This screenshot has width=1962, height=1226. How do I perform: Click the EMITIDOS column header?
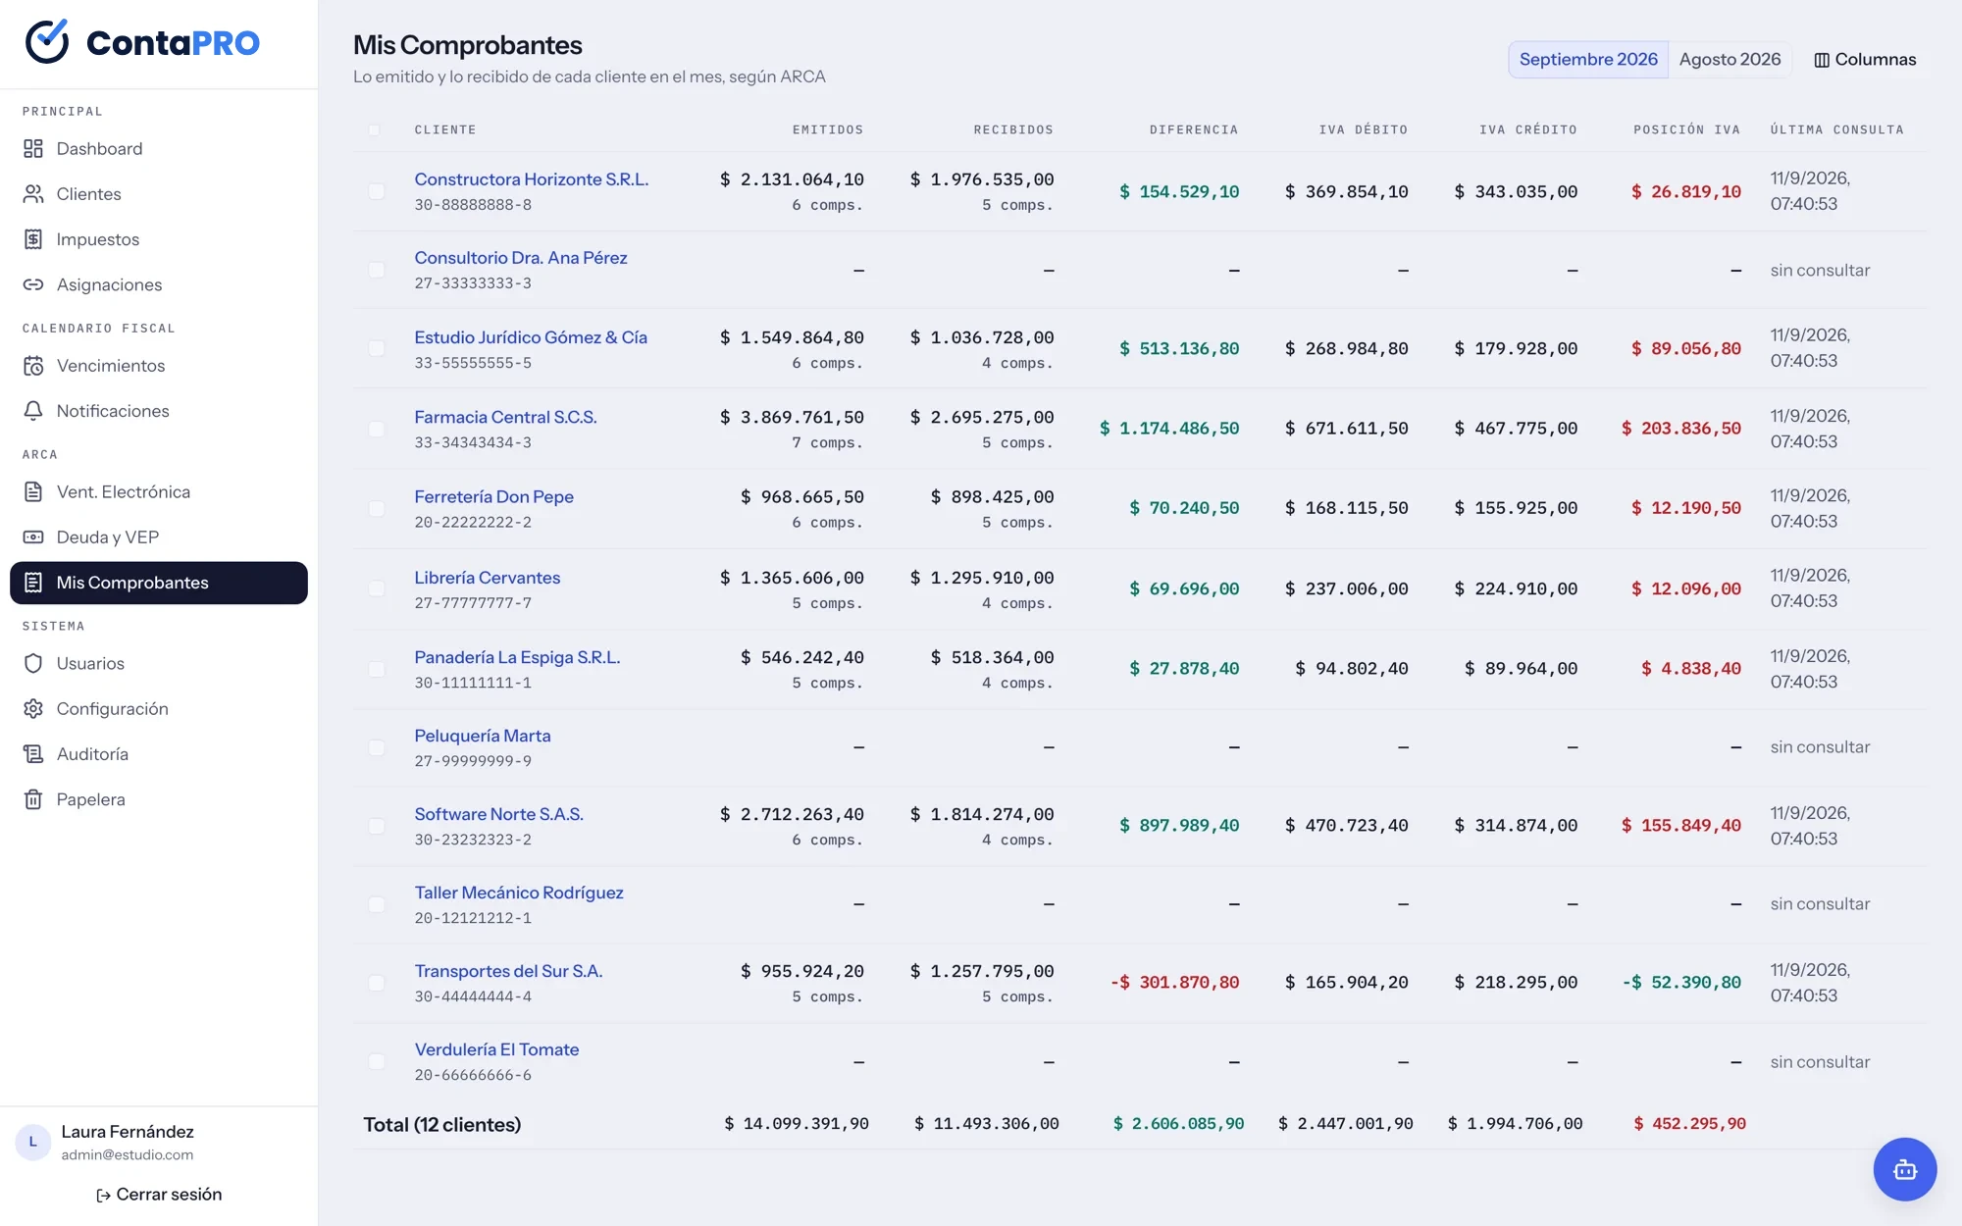coord(828,129)
